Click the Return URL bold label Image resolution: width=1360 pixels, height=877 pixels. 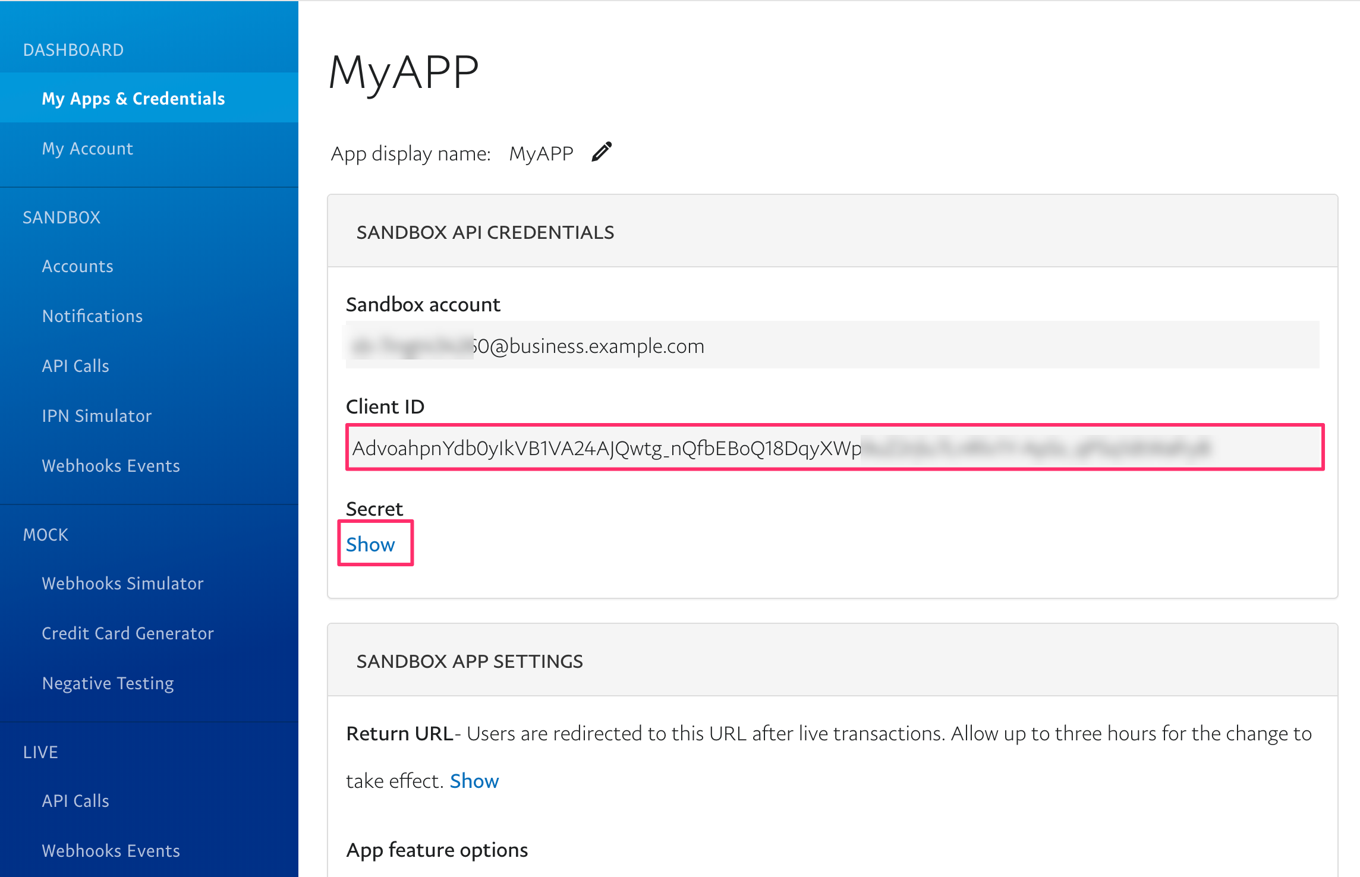pyautogui.click(x=400, y=734)
